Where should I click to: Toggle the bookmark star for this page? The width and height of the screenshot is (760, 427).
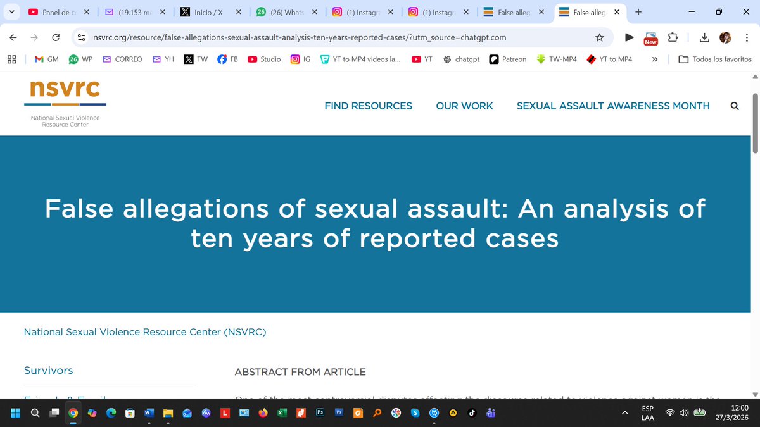click(599, 37)
